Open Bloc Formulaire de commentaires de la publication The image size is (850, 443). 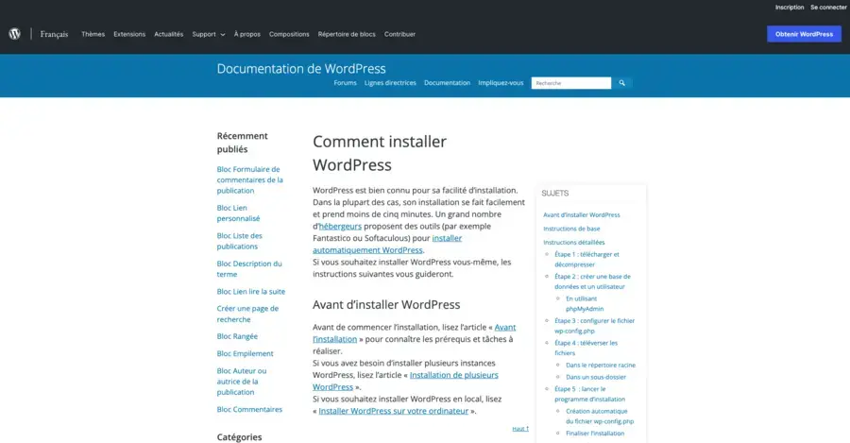point(250,179)
